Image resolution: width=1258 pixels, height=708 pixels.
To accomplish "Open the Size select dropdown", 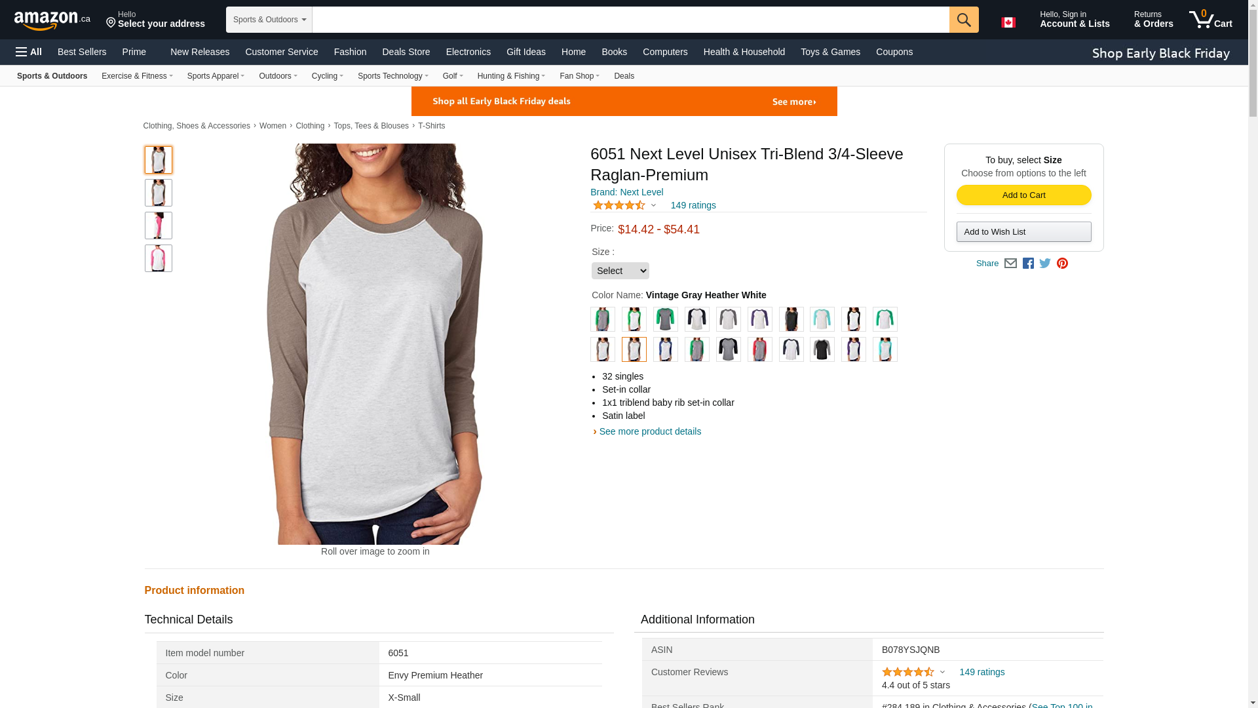I will [620, 271].
